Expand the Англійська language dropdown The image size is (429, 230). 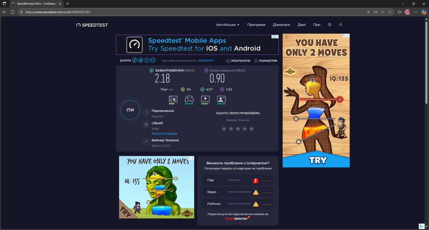pos(228,25)
